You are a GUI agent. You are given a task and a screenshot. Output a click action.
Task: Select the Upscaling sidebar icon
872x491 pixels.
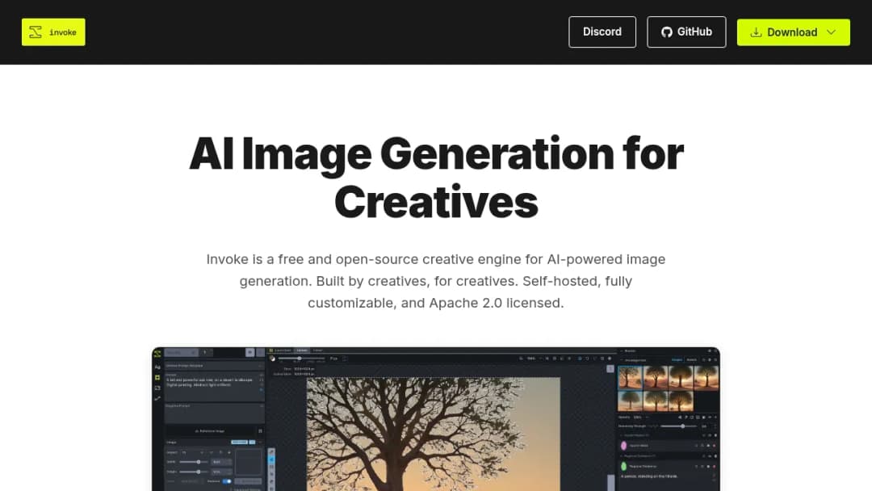[157, 388]
